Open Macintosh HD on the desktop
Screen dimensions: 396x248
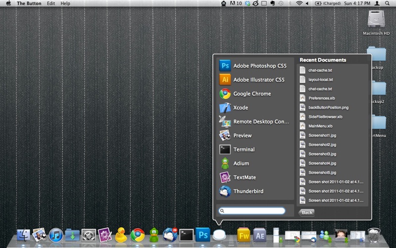tap(376, 22)
